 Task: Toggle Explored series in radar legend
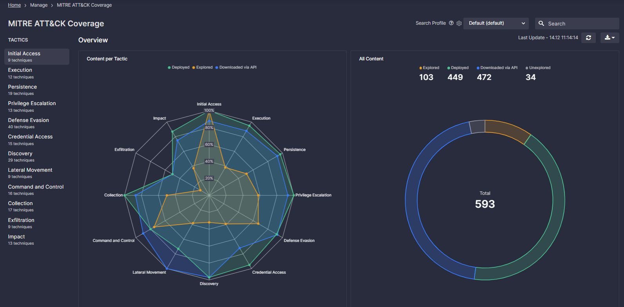202,67
